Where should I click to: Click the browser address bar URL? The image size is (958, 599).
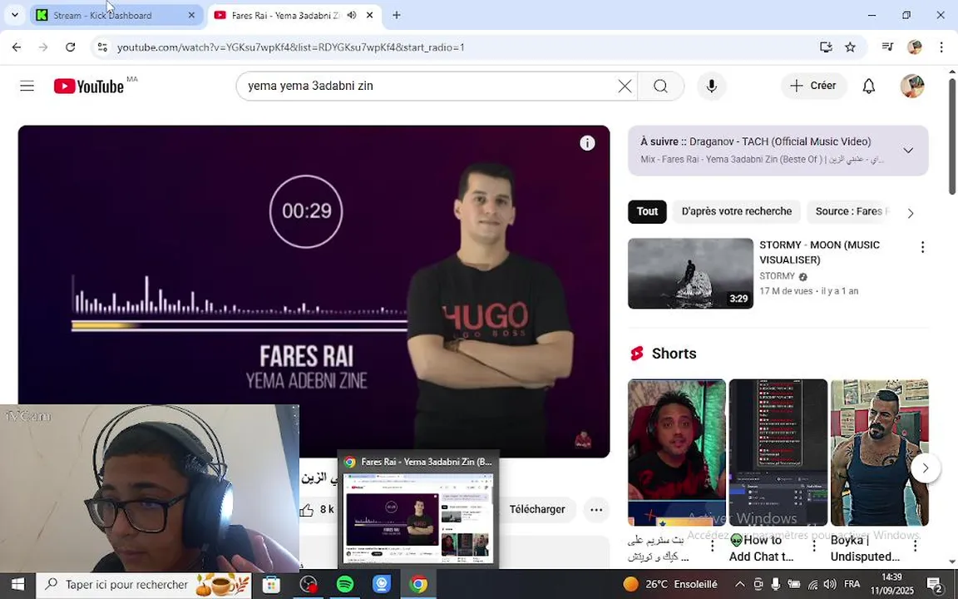[x=291, y=47]
